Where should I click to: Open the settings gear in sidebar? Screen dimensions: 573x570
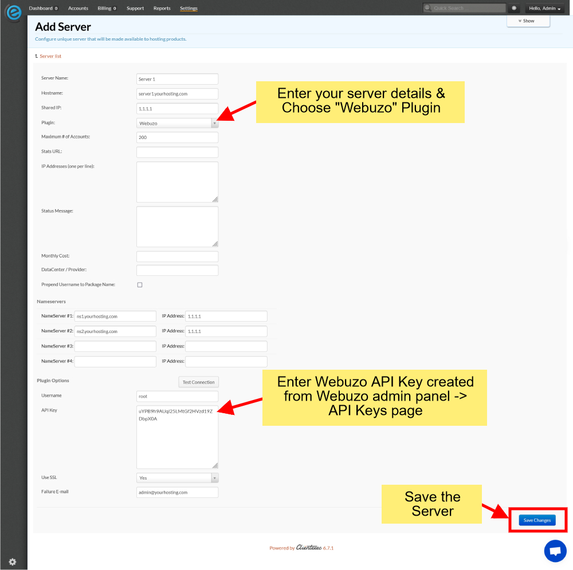13,561
